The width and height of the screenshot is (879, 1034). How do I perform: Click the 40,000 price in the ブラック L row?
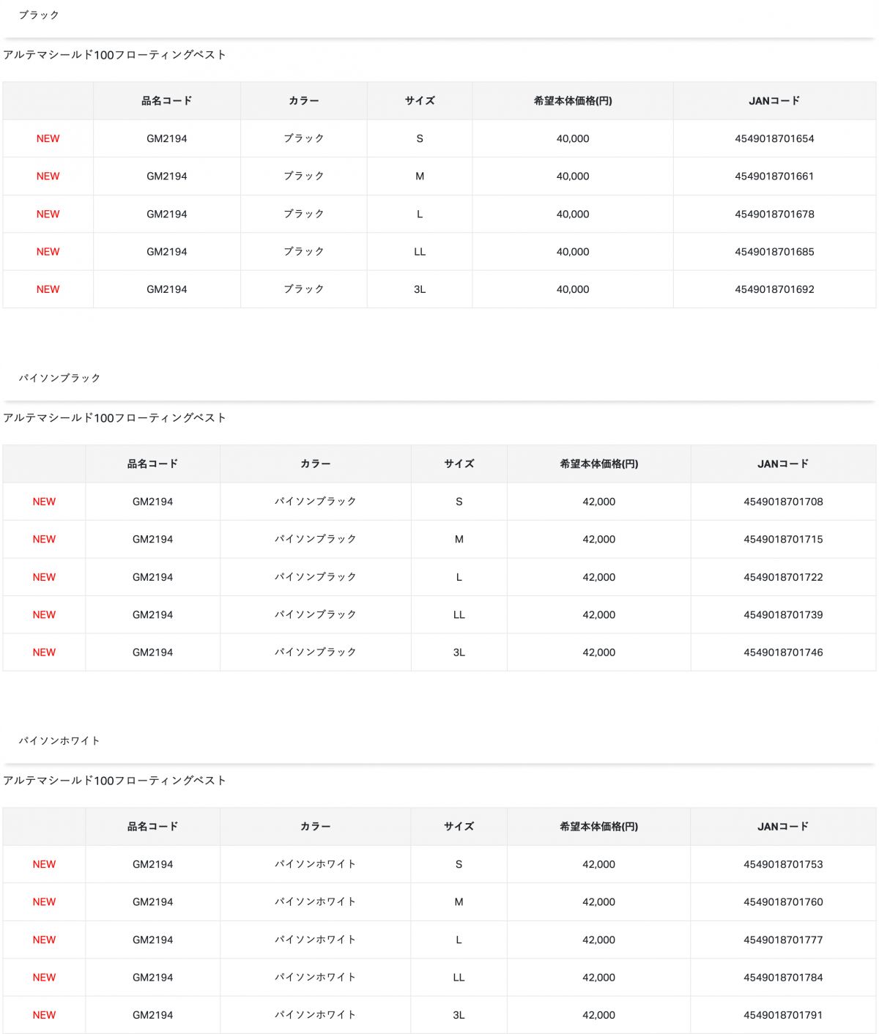[x=573, y=214]
